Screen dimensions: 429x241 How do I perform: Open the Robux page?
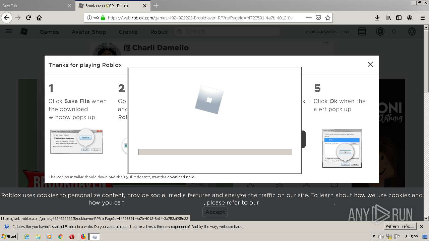[x=159, y=32]
